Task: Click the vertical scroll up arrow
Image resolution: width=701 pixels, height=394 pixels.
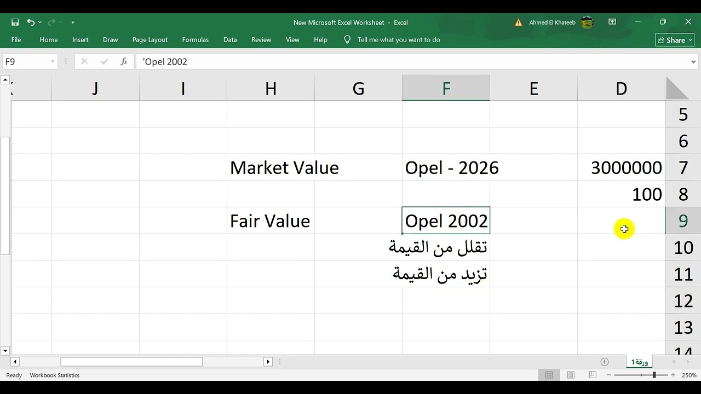Action: click(5, 80)
